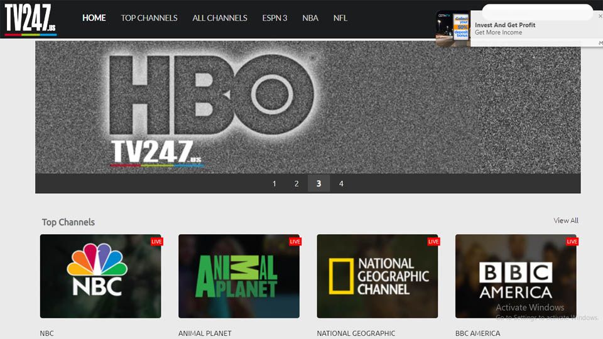
Task: Click the TV247.us site logo
Action: tap(30, 19)
